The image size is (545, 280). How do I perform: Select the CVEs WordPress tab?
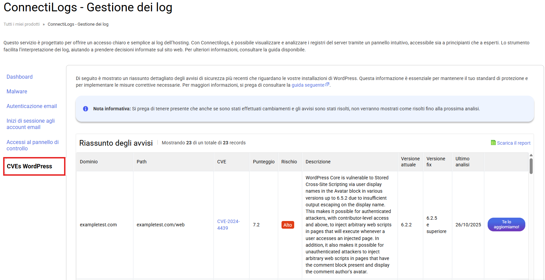coord(29,166)
